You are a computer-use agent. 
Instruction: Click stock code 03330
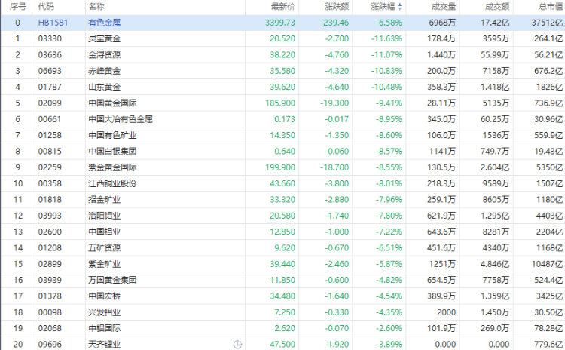(x=50, y=38)
